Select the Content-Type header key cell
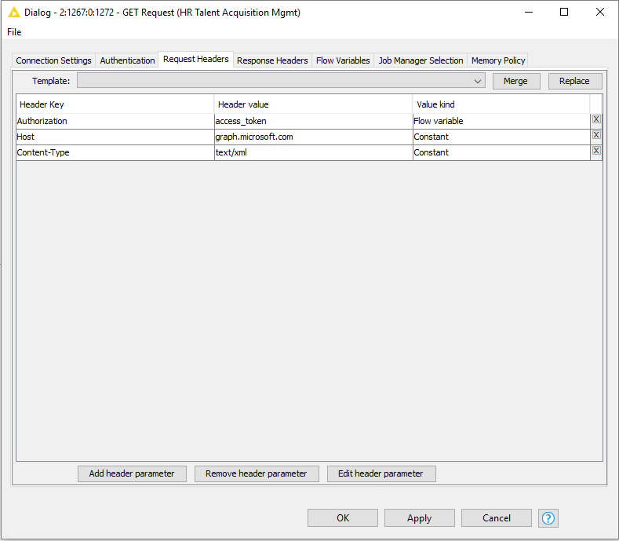This screenshot has width=619, height=541. point(115,152)
